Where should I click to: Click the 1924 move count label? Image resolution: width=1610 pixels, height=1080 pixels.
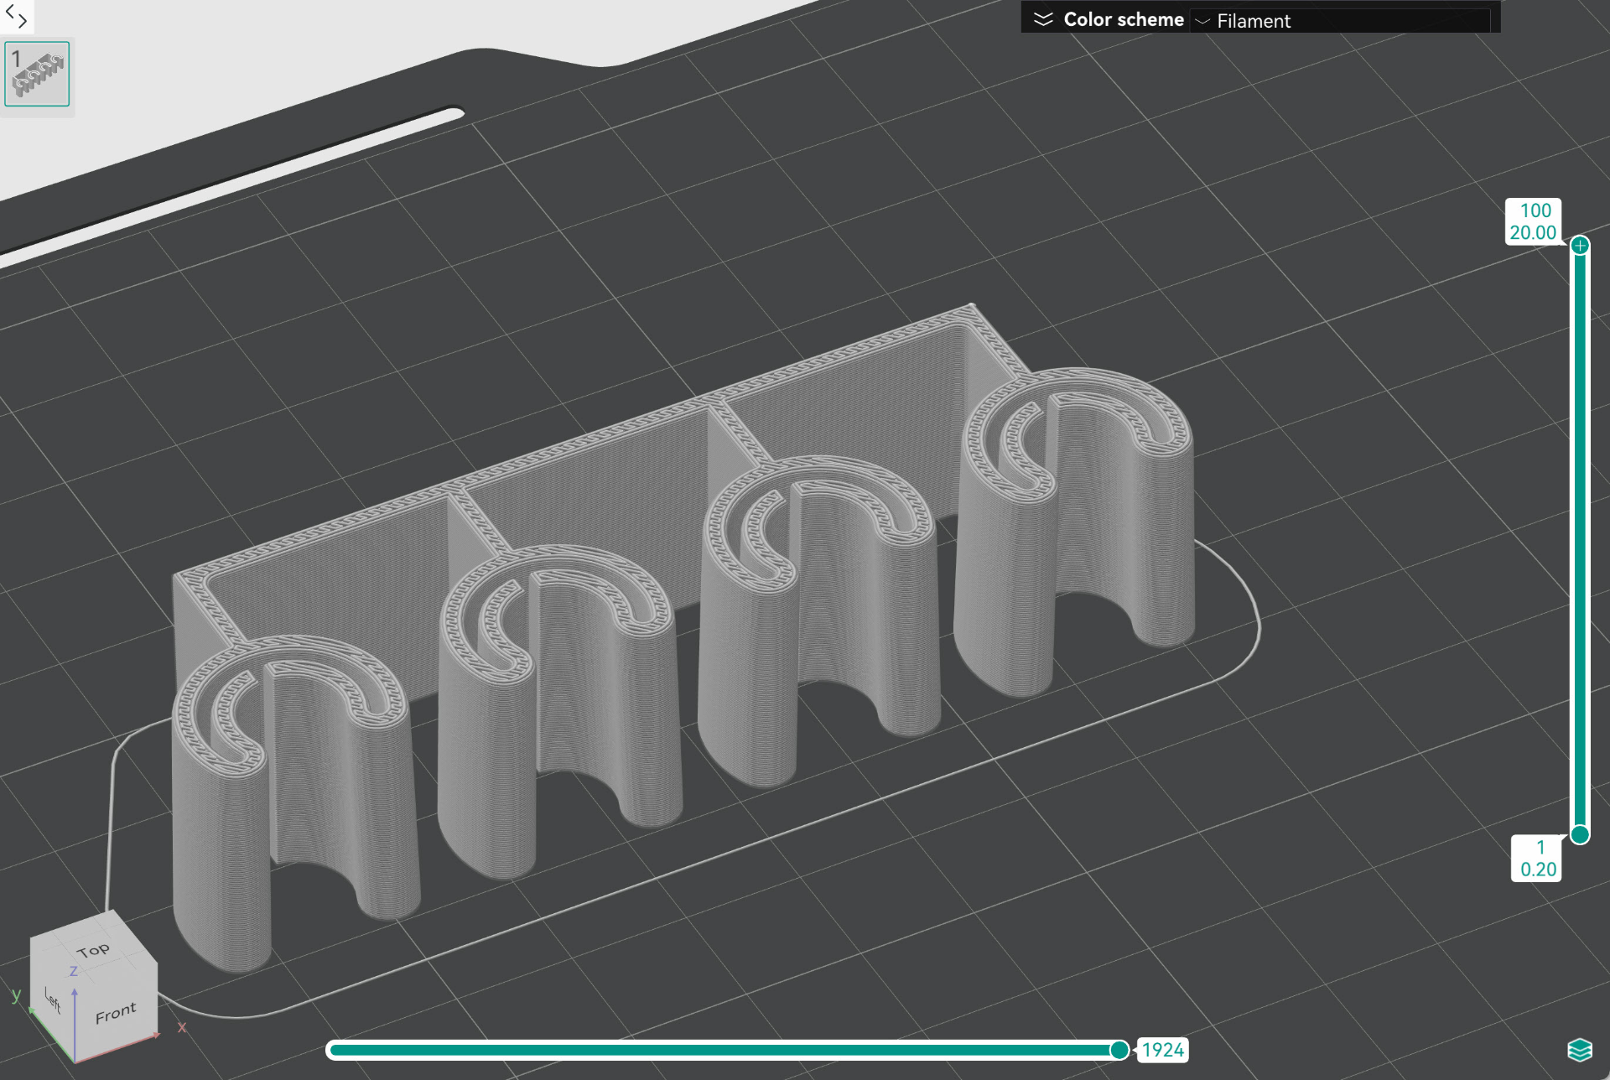1162,1050
